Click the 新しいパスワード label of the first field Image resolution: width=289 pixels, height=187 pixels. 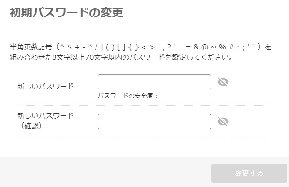pos(45,86)
